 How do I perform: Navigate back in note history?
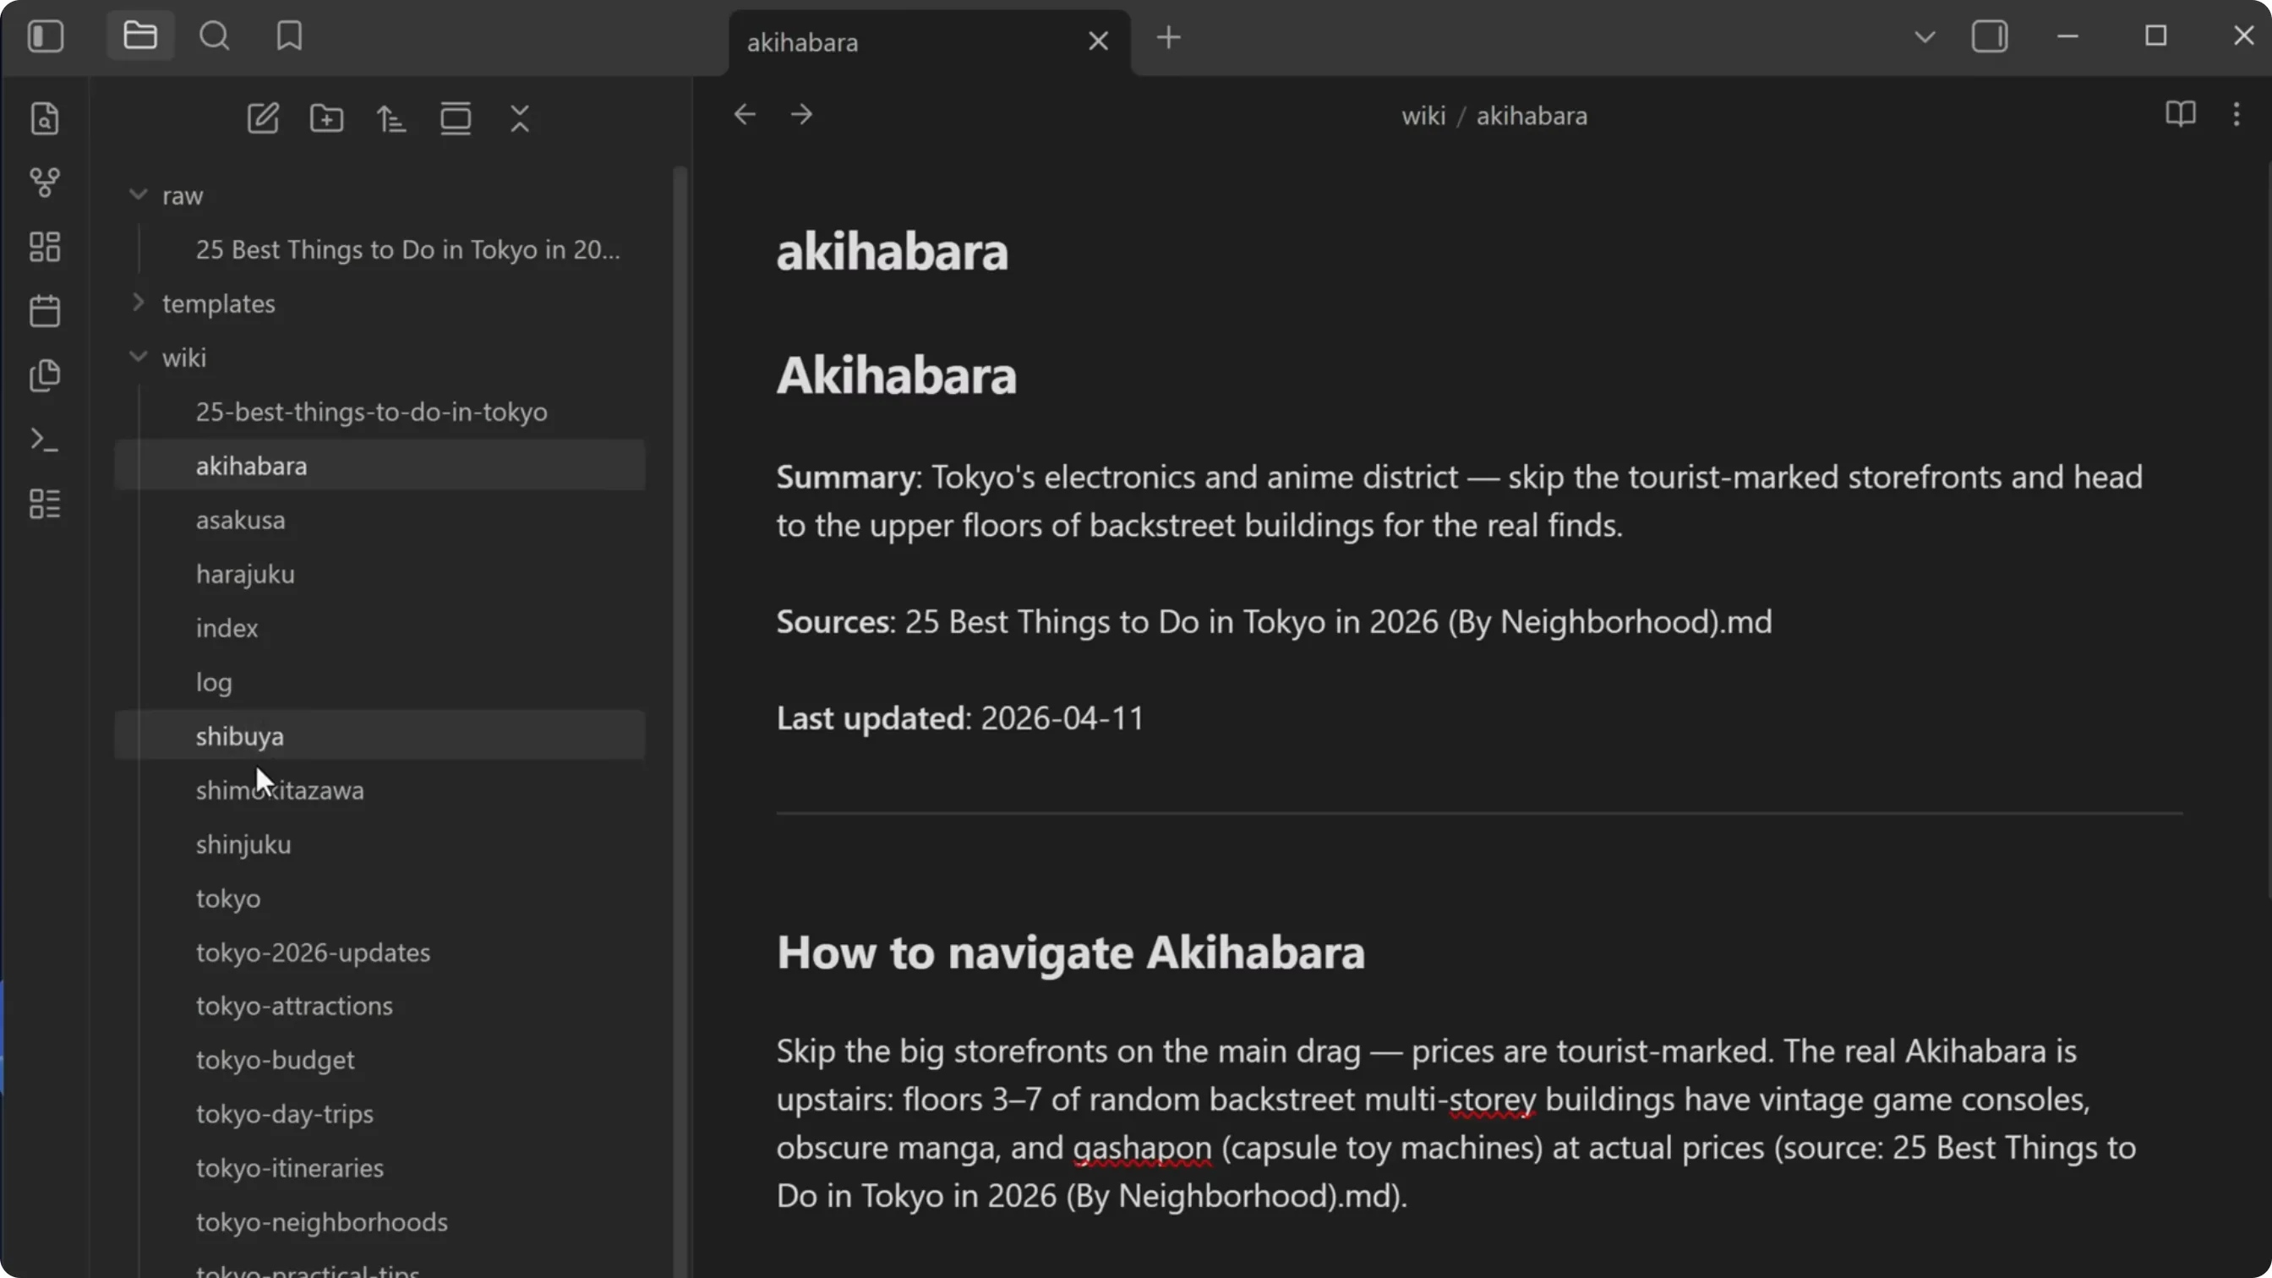pyautogui.click(x=745, y=115)
